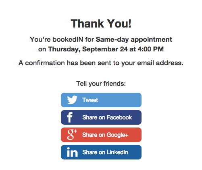Share the booking on LinkedIn

[x=101, y=152]
